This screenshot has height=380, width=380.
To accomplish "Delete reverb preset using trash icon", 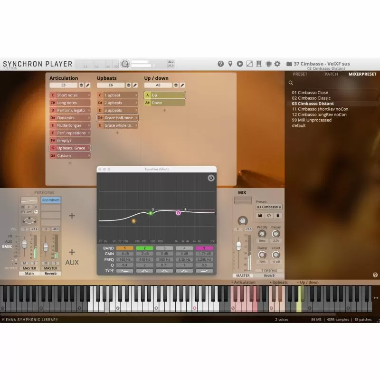I will (x=278, y=215).
